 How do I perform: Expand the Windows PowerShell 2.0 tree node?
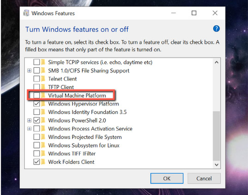(29, 120)
